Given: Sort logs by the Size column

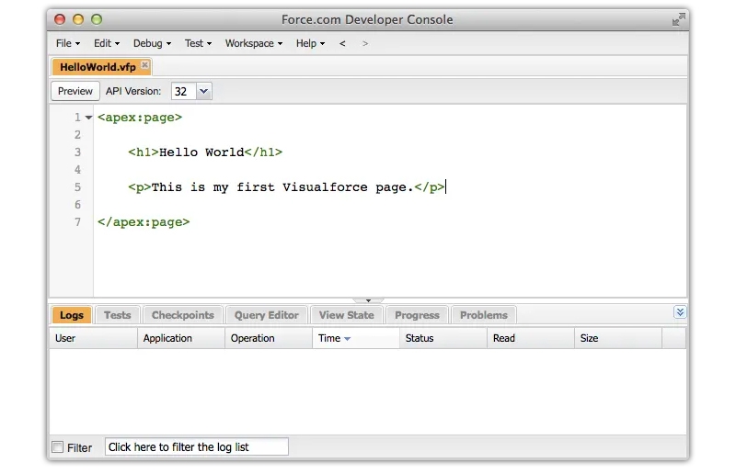Looking at the screenshot, I should [618, 338].
